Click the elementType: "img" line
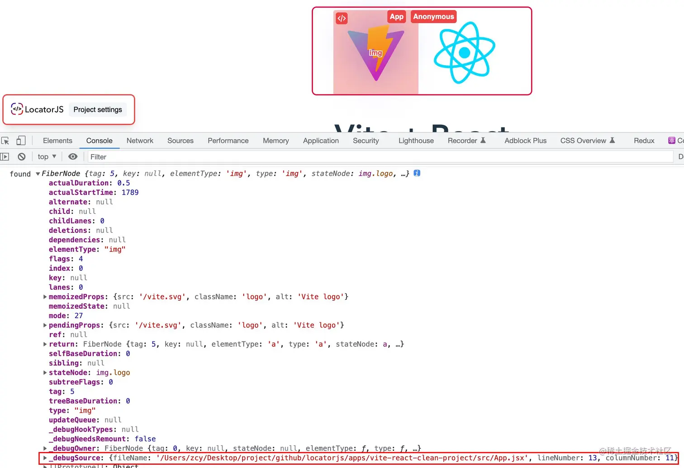684x468 pixels. (x=87, y=250)
